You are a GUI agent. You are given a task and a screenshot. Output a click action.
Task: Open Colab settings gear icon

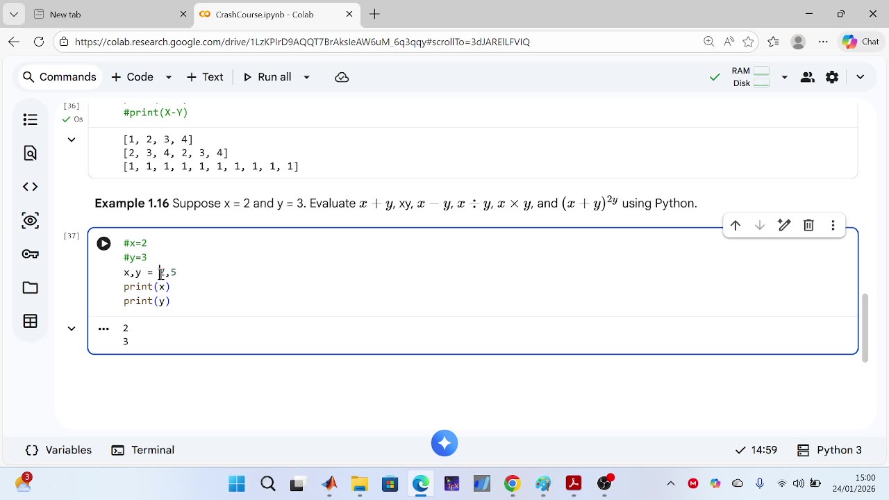[x=832, y=77]
